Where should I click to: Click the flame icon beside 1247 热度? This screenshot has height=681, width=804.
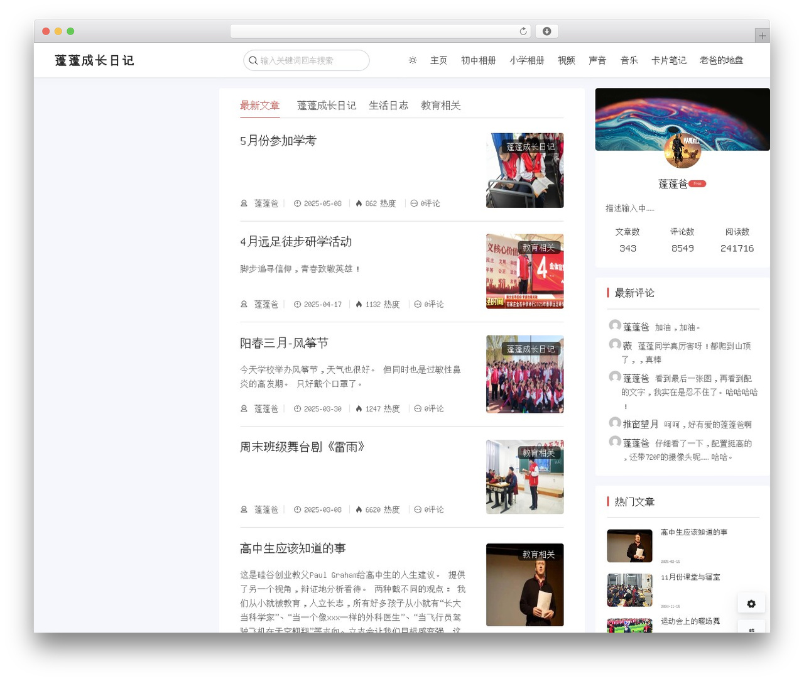pyautogui.click(x=359, y=408)
